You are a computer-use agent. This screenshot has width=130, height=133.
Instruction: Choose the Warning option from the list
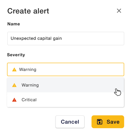point(66,85)
